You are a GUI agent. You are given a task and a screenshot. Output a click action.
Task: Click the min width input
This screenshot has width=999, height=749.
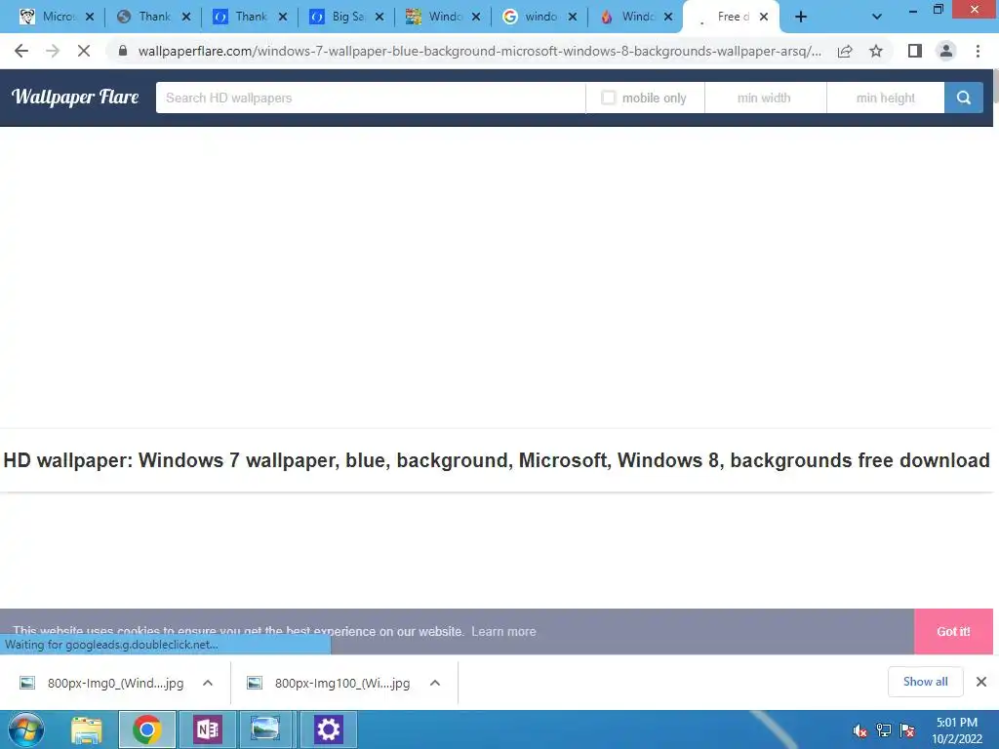[765, 98]
